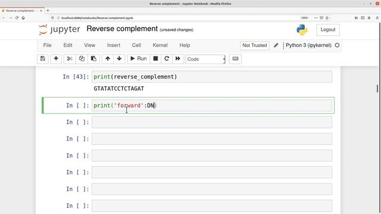Restart kernel and run all with fast-forward icon

click(178, 59)
